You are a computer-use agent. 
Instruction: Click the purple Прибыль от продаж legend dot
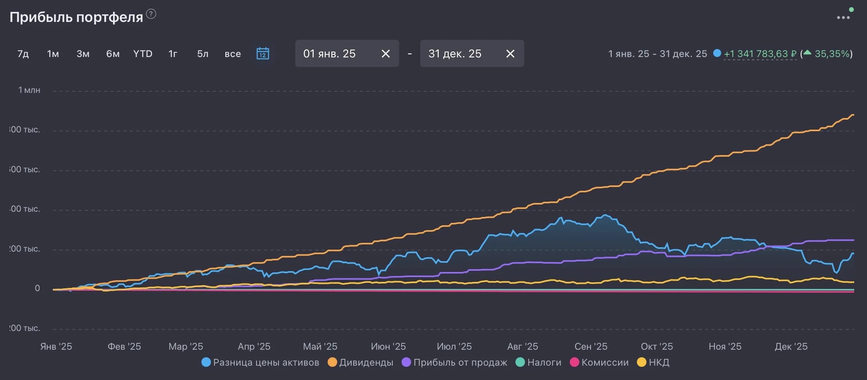(406, 362)
